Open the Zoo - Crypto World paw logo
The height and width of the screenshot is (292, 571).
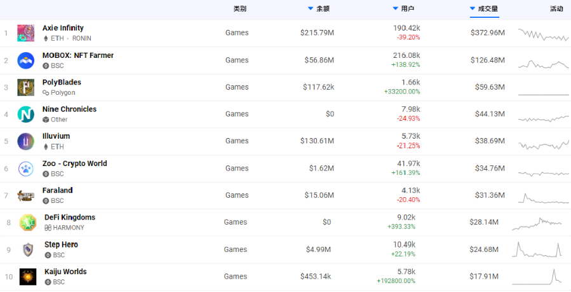tap(26, 169)
